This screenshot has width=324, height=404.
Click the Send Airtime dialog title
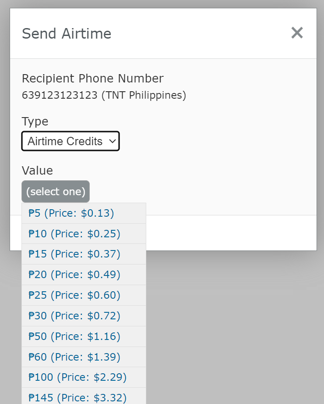pyautogui.click(x=67, y=33)
